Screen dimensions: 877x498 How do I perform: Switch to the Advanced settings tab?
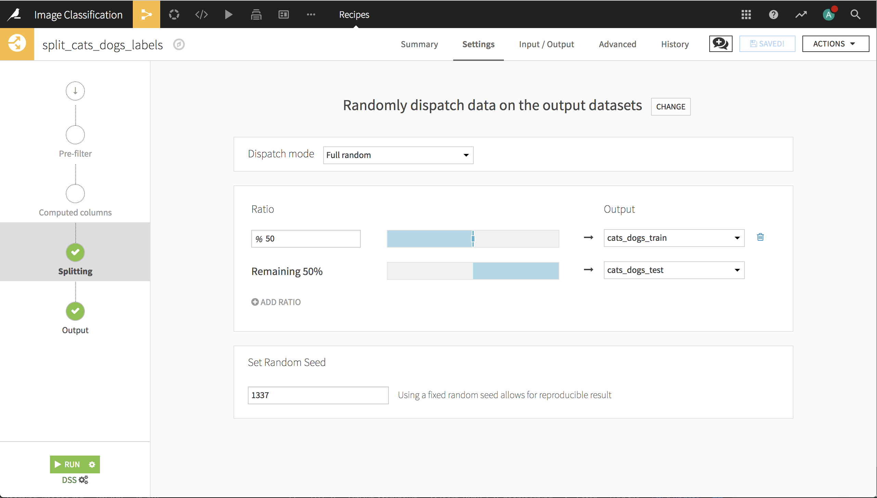click(618, 43)
